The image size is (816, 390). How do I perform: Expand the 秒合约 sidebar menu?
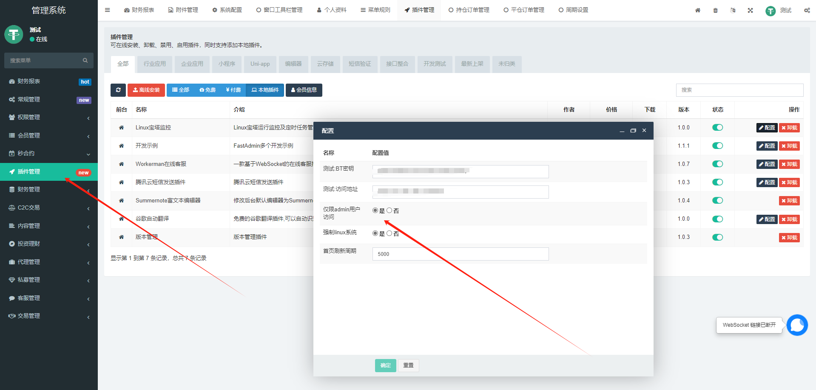(49, 153)
